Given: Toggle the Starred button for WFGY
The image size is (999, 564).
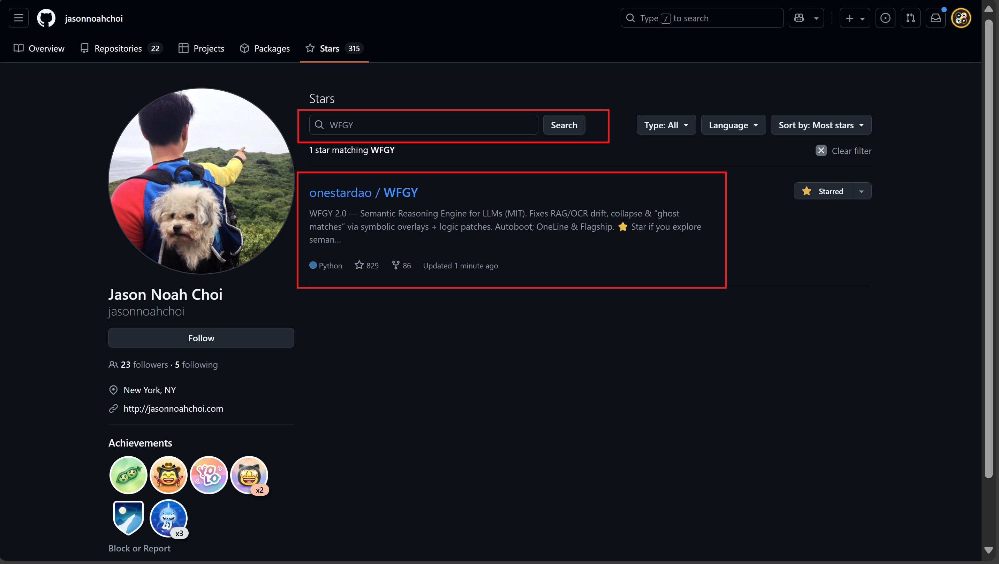Looking at the screenshot, I should tap(823, 191).
